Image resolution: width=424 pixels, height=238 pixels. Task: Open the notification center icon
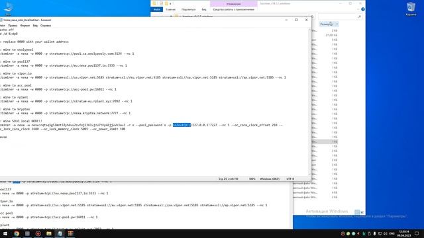pyautogui.click(x=417, y=233)
